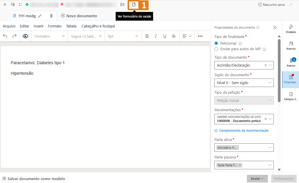Apply underline formatting
The image size is (299, 183).
coord(165,36)
